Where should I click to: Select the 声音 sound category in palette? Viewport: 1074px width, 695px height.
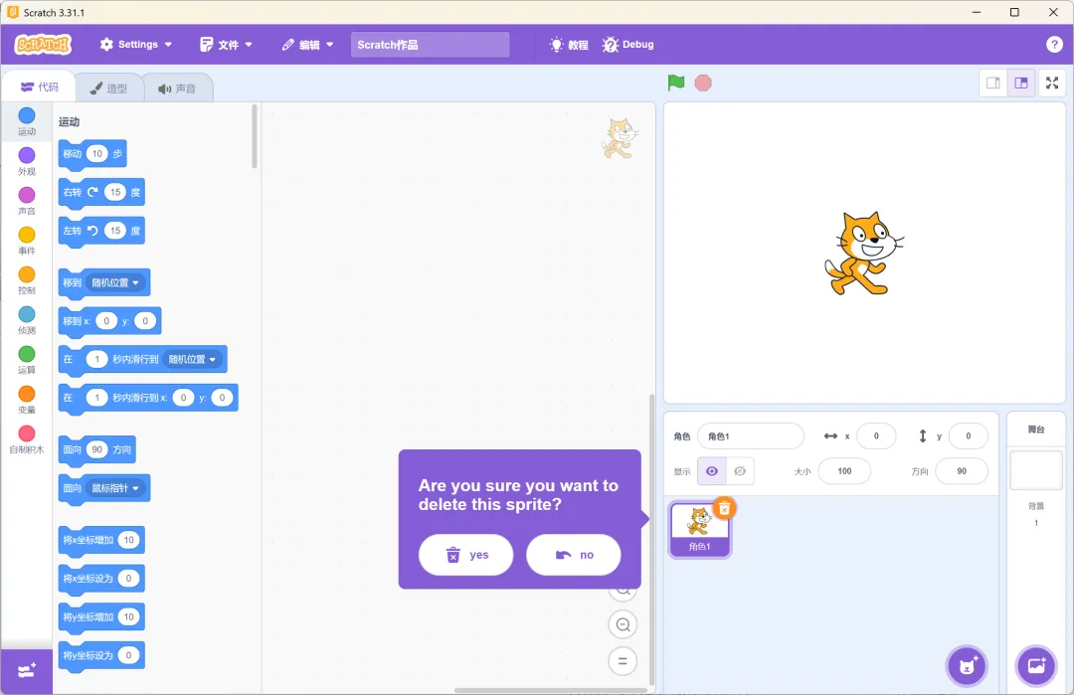(27, 201)
